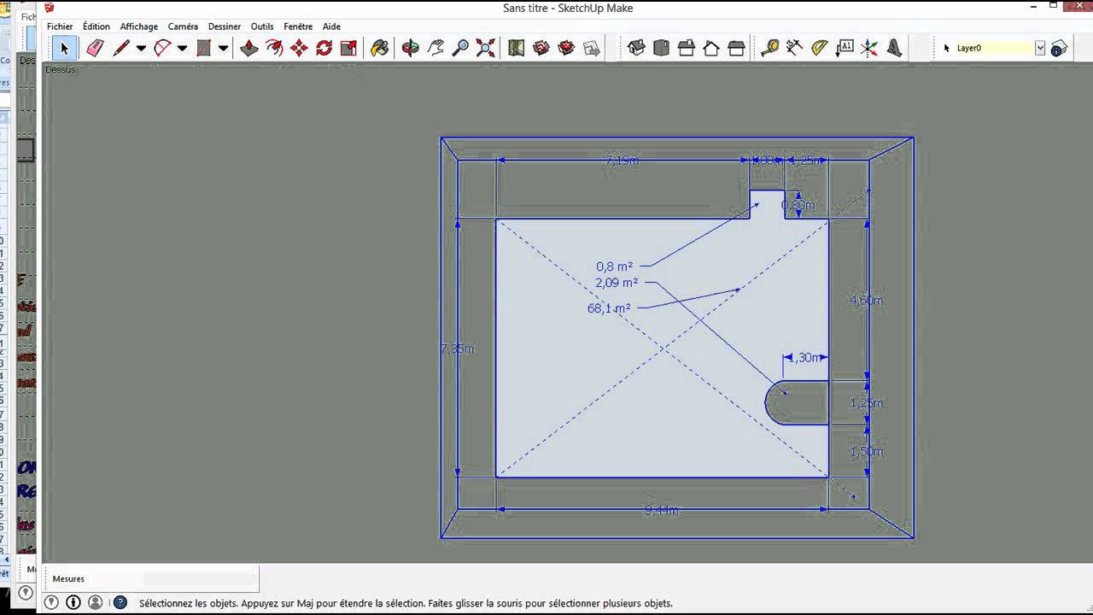This screenshot has width=1093, height=615.
Task: Open the Caméra menu
Action: point(183,26)
